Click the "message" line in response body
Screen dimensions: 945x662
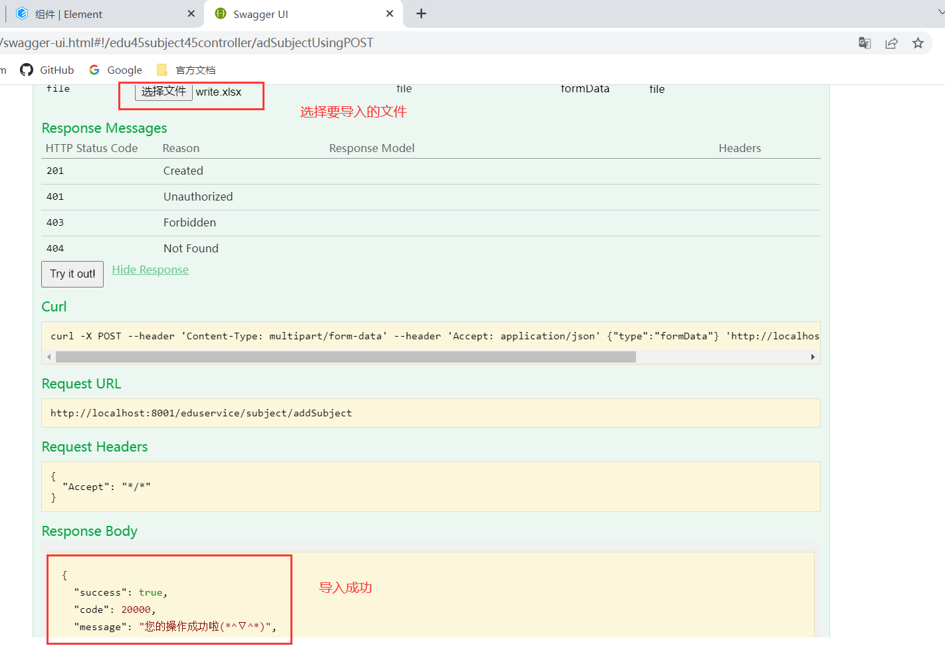tap(175, 627)
